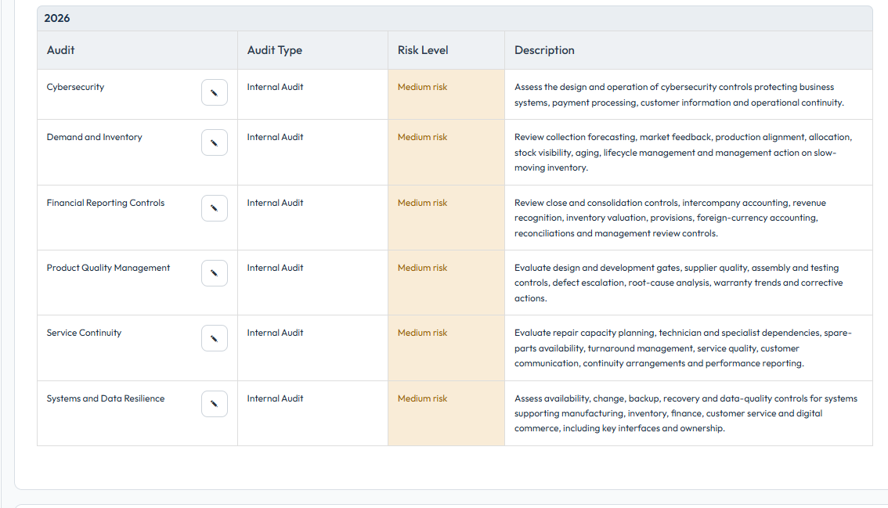The image size is (888, 508).
Task: Click the Product Quality Management name
Action: tap(108, 268)
